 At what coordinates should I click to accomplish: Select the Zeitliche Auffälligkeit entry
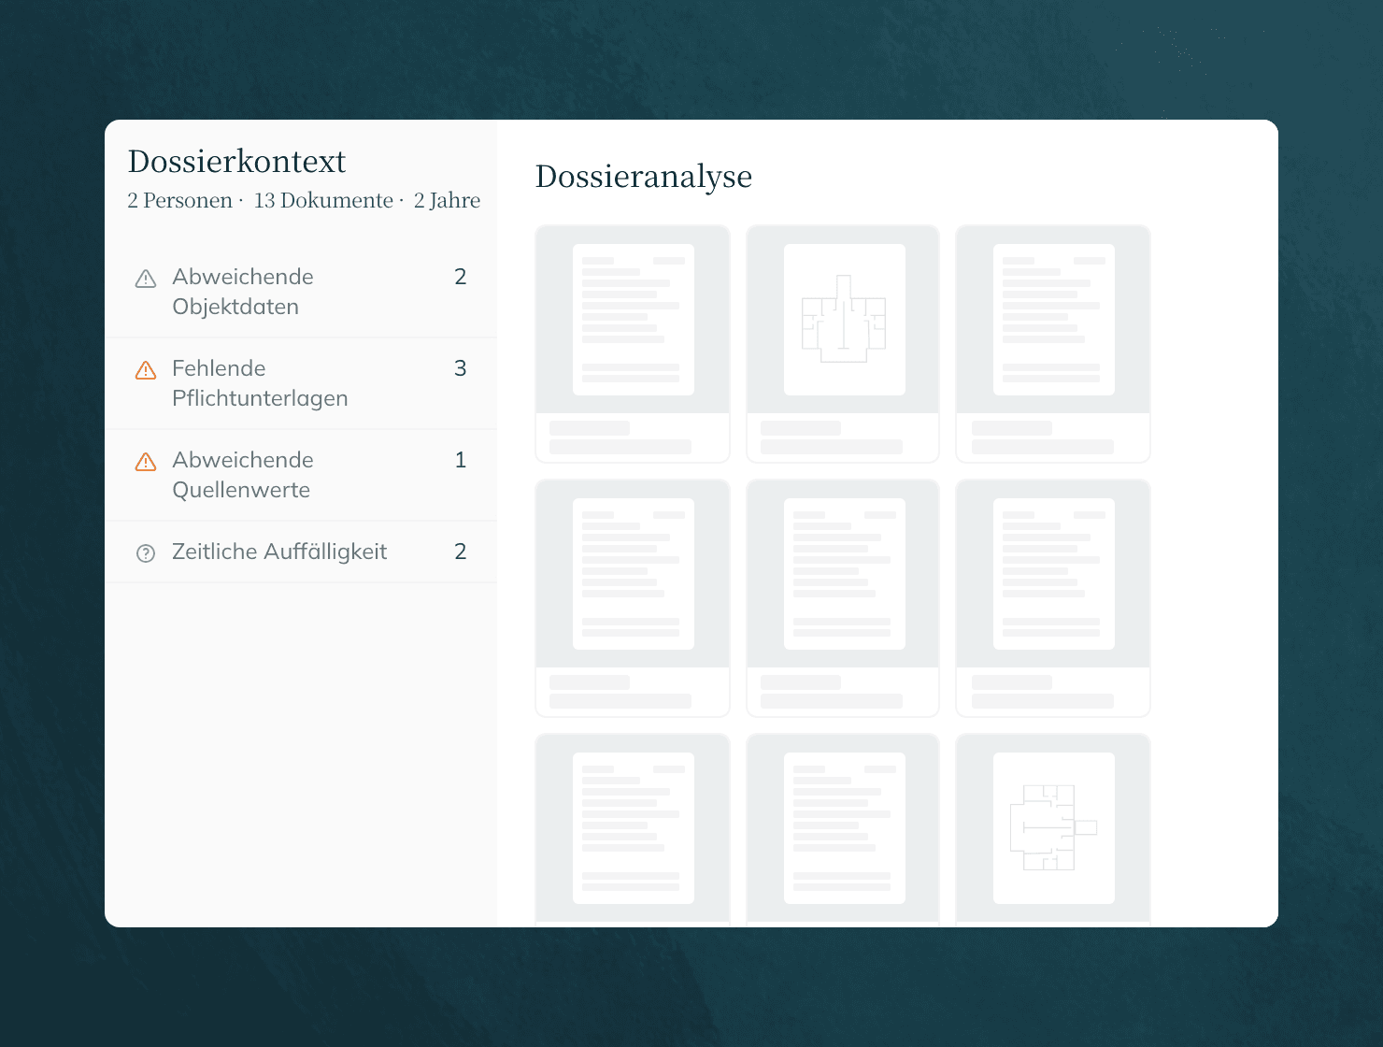(301, 552)
